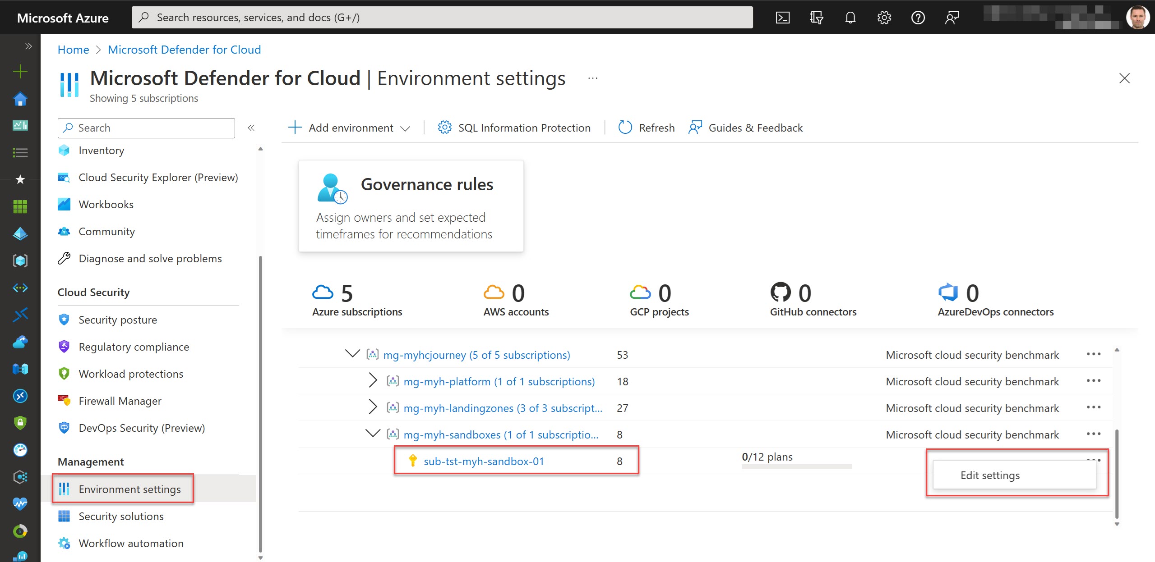Expand the mg-myh-platform subscriptions group
The image size is (1155, 562).
pos(373,381)
